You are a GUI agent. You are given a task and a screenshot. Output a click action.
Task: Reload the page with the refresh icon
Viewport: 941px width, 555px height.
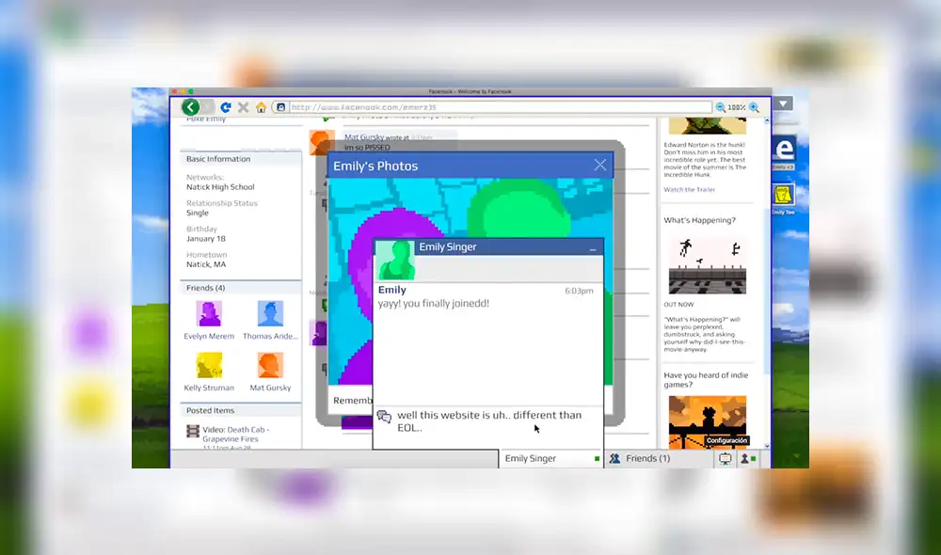pyautogui.click(x=224, y=106)
